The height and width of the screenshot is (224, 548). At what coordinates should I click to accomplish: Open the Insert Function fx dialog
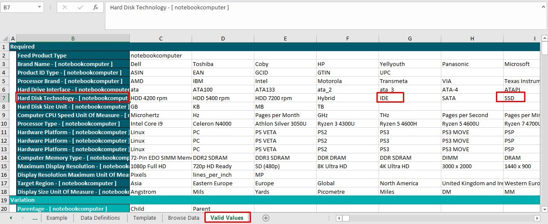[96, 7]
